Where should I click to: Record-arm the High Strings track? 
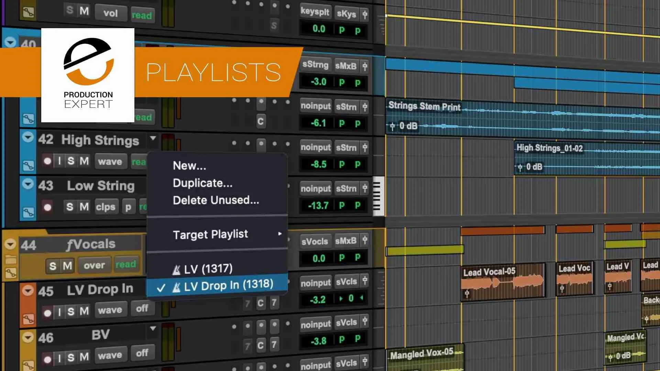(x=47, y=161)
